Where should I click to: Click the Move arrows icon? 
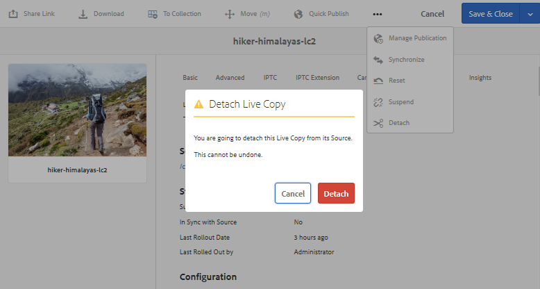click(230, 14)
